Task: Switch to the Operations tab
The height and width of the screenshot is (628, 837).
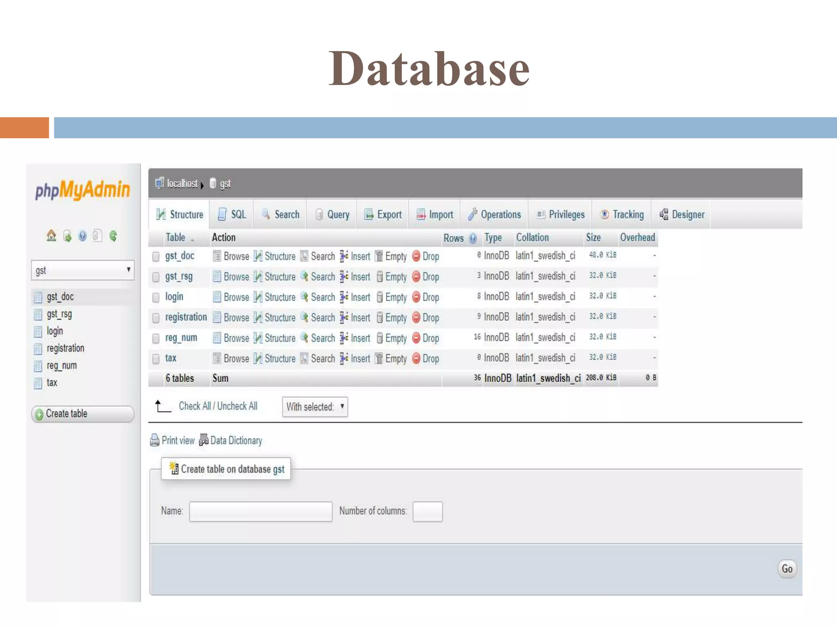Action: (494, 214)
